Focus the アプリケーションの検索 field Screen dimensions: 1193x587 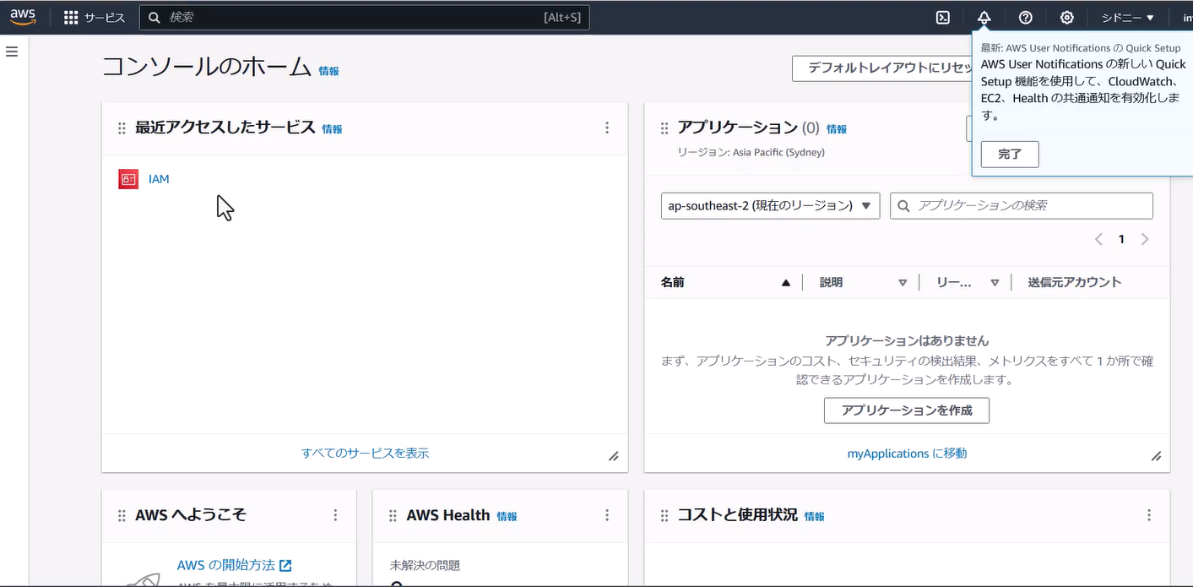1022,206
